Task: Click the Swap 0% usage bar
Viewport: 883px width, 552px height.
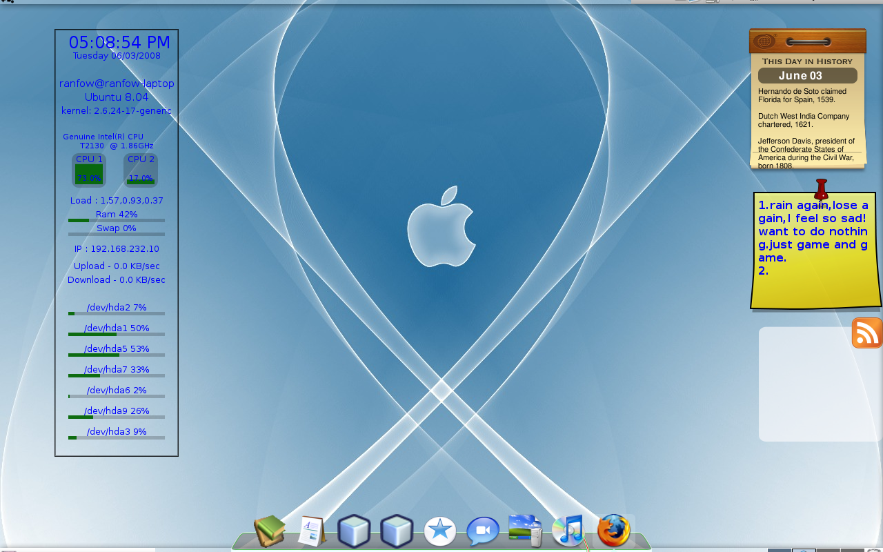Action: click(117, 234)
